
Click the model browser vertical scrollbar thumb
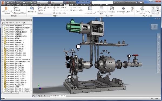31,31
